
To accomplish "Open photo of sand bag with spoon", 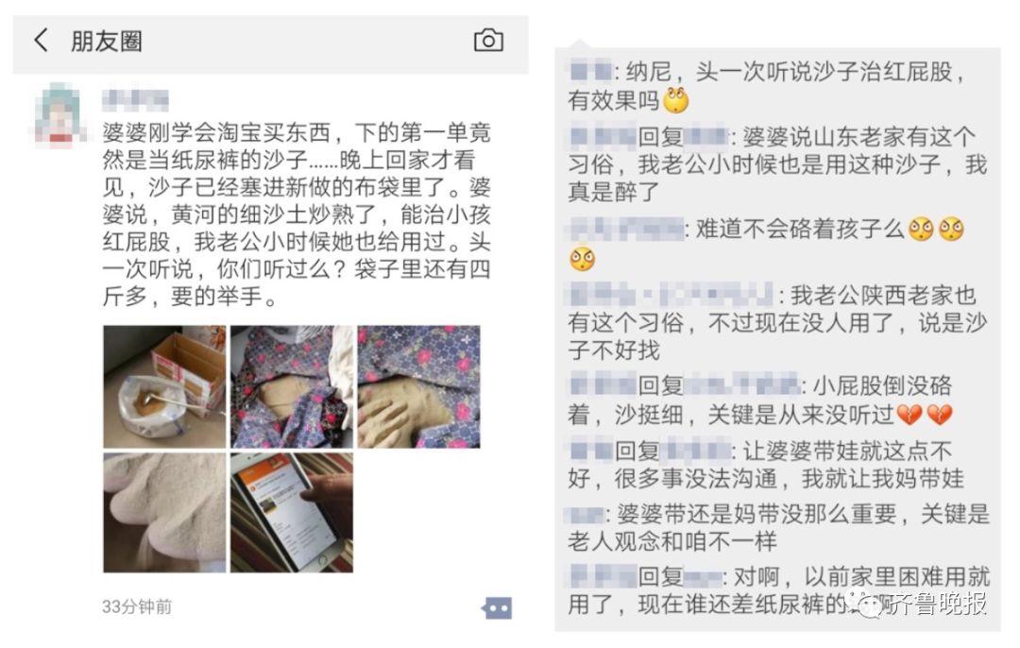I will (x=164, y=387).
